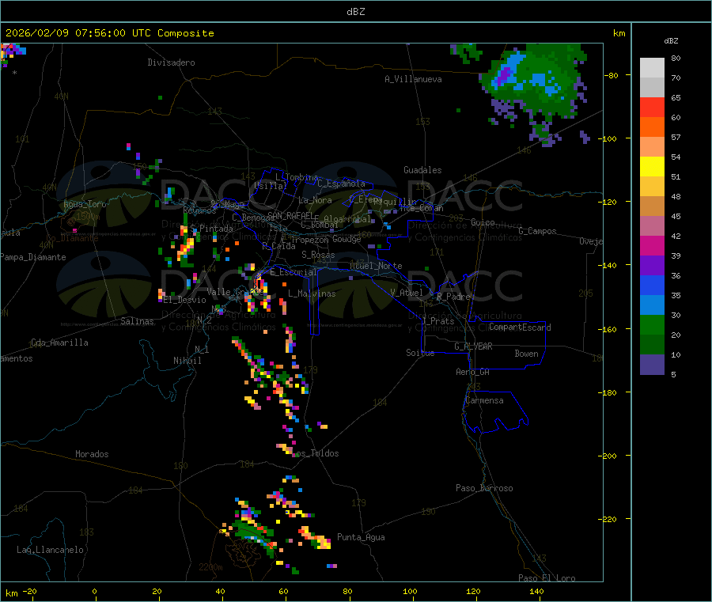Viewport: 712px width, 602px height.
Task: Click the Salinas map label
Action: click(x=137, y=321)
